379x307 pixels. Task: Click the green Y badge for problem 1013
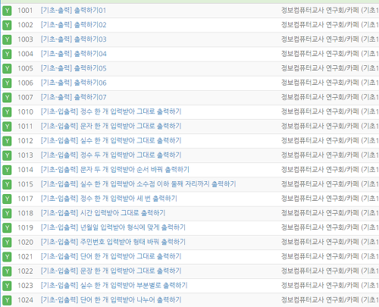pyautogui.click(x=7, y=155)
